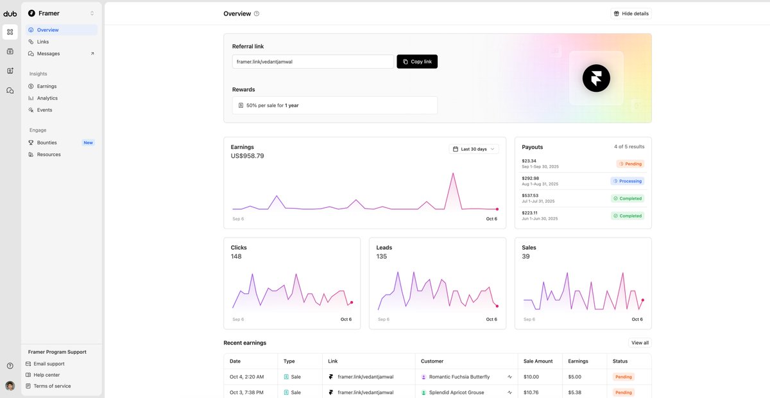The width and height of the screenshot is (770, 398).
Task: Click the Processing status badge
Action: click(x=628, y=181)
